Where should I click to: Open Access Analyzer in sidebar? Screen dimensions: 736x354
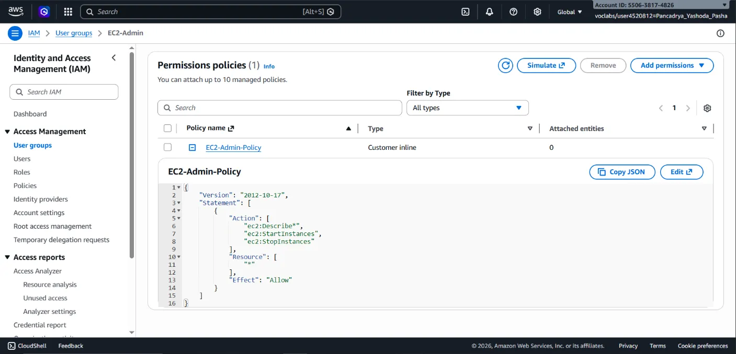coord(38,271)
